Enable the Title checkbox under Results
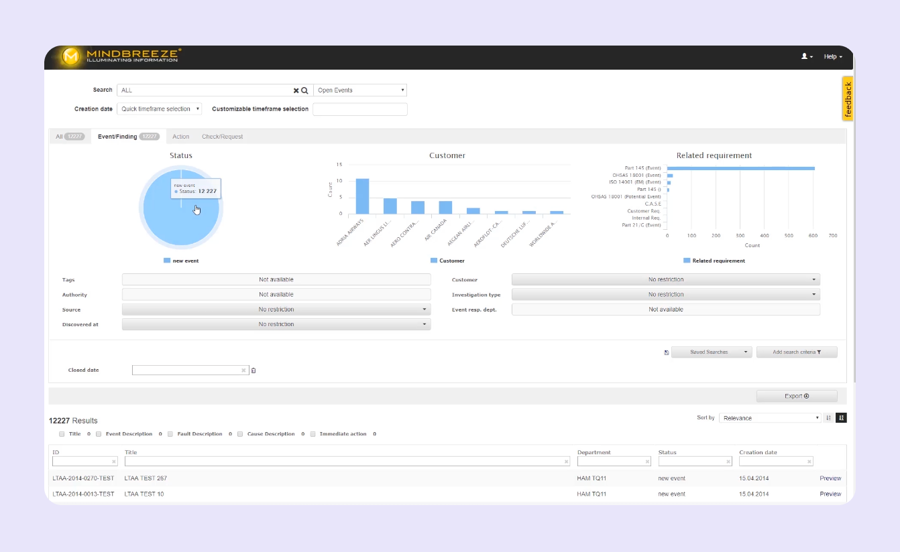Image resolution: width=900 pixels, height=552 pixels. coord(61,433)
